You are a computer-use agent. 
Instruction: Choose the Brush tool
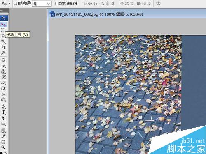(x=3, y=66)
